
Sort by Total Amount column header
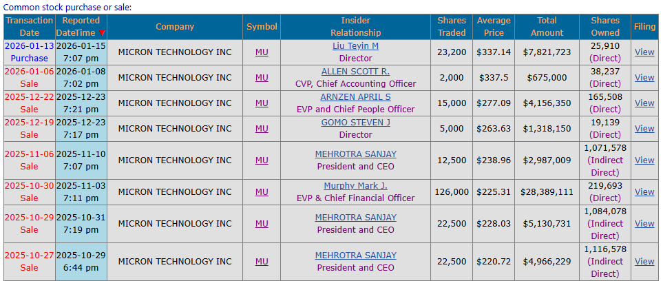[547, 27]
